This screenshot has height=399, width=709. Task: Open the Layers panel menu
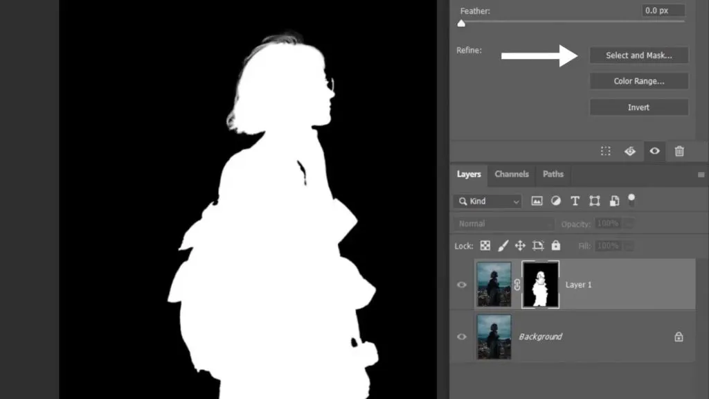point(701,175)
